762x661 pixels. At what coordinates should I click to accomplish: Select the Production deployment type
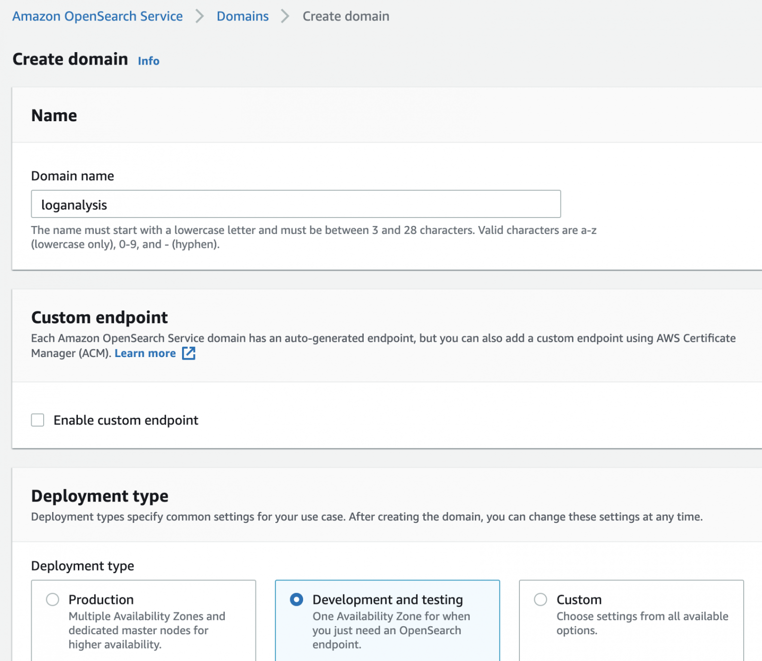pos(52,599)
